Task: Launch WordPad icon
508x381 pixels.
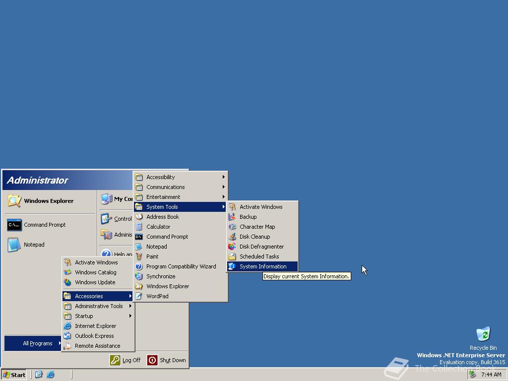Action: coord(139,296)
